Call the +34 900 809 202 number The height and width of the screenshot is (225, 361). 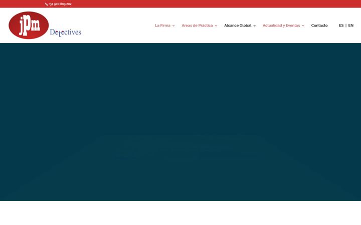[x=60, y=4]
